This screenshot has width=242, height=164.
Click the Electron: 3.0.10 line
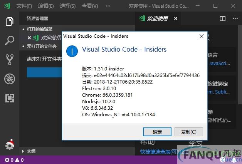99,89
